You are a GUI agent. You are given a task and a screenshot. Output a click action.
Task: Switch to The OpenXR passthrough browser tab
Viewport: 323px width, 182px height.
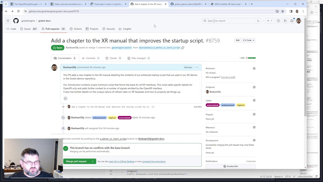click(29, 4)
